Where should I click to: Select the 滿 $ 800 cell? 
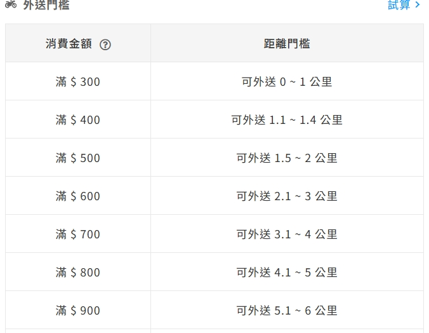pos(78,271)
